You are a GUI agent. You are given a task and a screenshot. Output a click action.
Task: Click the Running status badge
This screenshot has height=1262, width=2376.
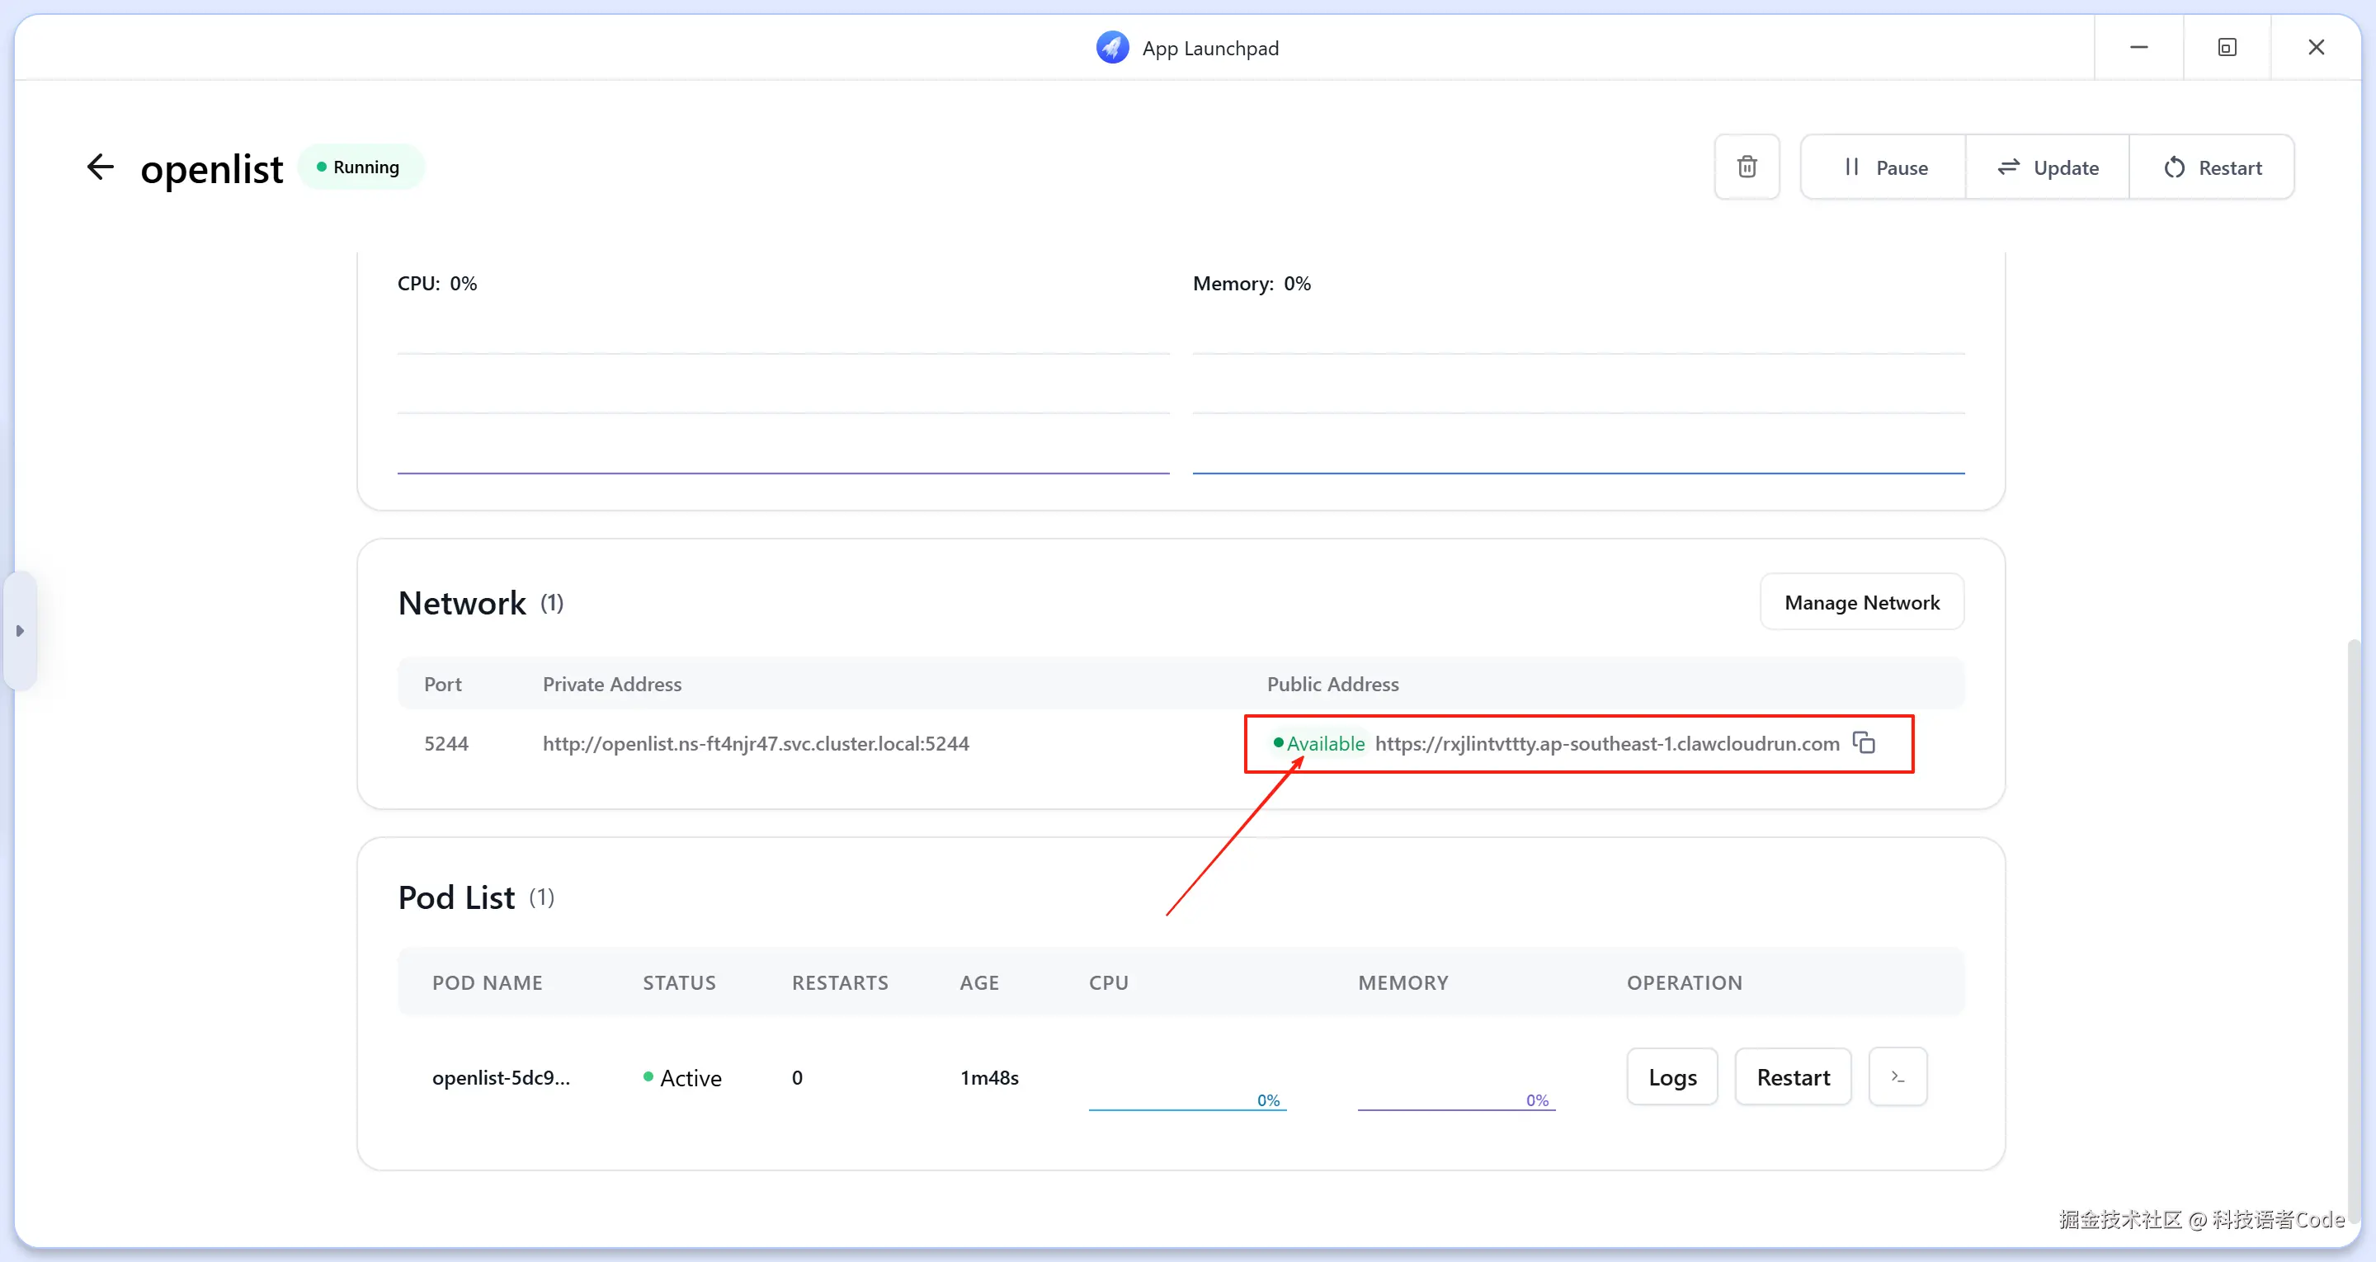tap(360, 167)
